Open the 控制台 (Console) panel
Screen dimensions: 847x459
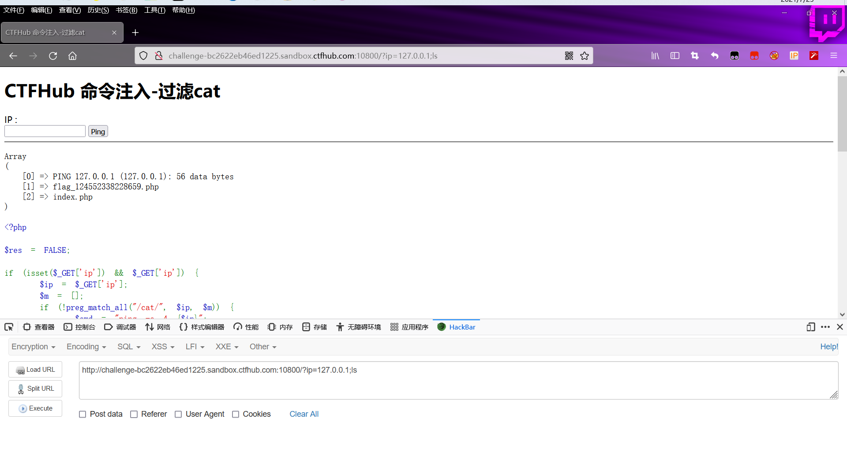click(x=80, y=327)
